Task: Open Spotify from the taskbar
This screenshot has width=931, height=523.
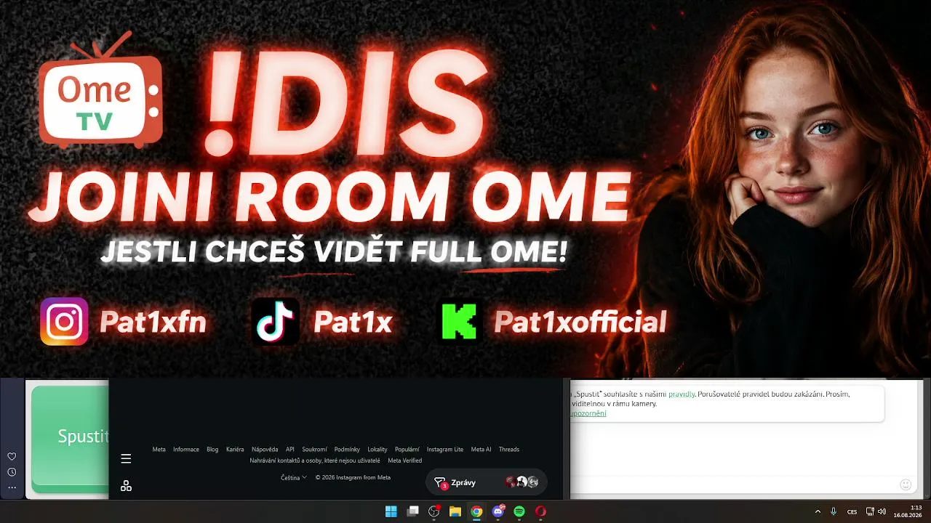Action: point(519,511)
